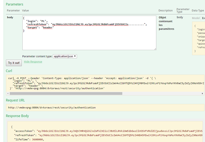Click the textarea resize handle corner
The width and height of the screenshot is (205, 142).
pos(155,49)
